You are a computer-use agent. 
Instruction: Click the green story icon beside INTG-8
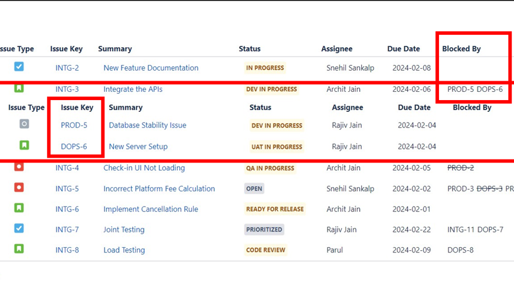(x=19, y=249)
